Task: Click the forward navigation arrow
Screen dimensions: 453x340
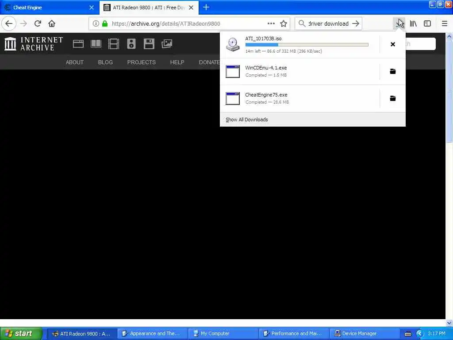Action: [24, 24]
